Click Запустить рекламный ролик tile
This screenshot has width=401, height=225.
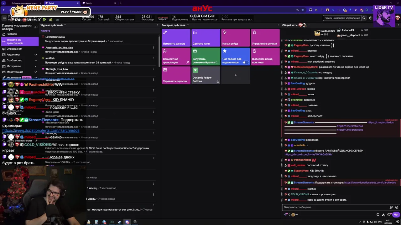click(206, 57)
